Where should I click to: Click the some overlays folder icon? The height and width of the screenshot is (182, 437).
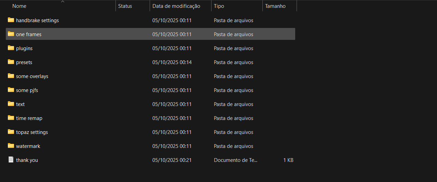[x=11, y=76]
